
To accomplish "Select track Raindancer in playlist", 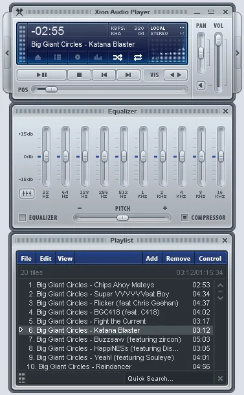I will tap(115, 366).
